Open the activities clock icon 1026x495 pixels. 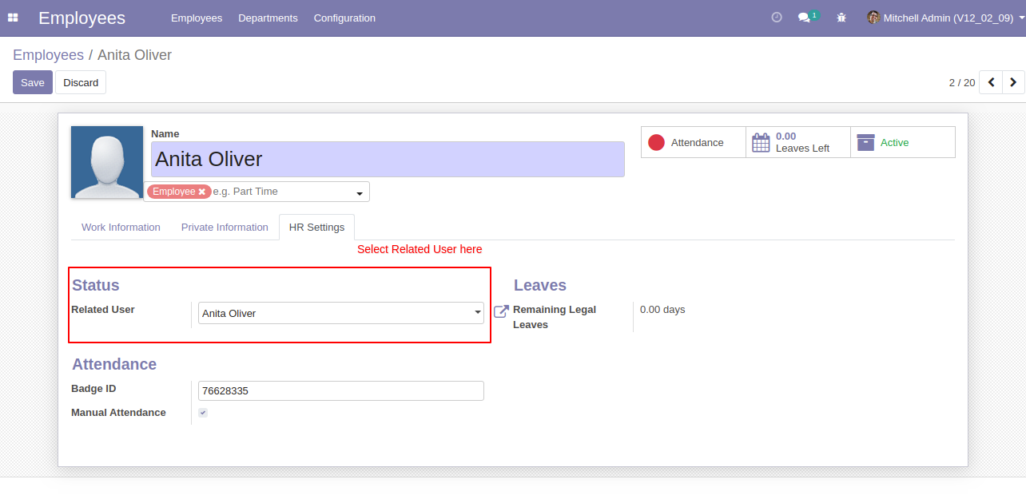pos(777,18)
